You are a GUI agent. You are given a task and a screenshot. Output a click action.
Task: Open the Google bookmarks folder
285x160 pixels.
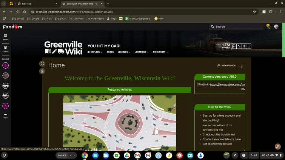[33, 18]
